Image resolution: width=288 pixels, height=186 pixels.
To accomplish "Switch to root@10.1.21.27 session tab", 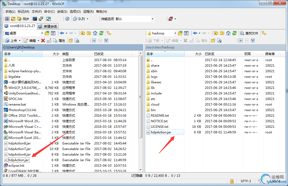I will 20,26.
